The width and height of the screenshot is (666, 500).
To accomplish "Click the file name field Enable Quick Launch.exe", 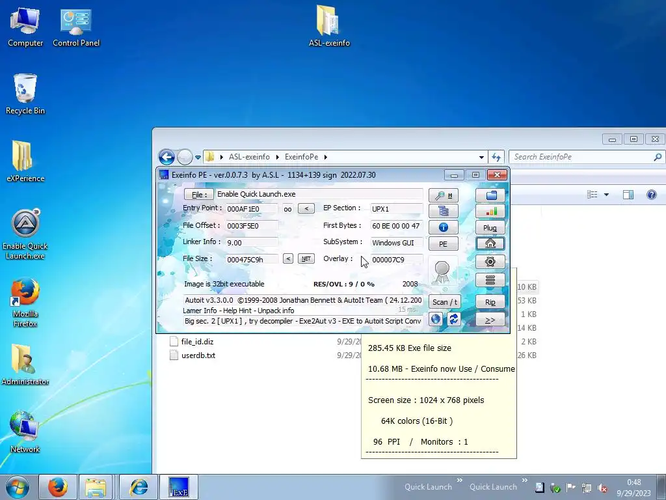I will (319, 194).
